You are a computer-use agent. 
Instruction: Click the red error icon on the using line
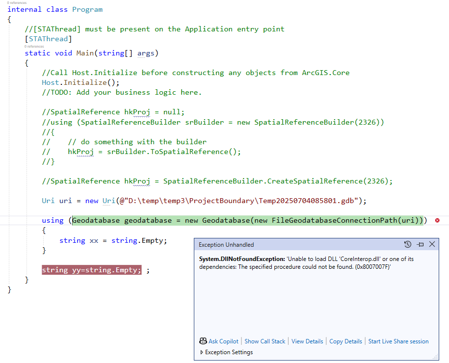[437, 220]
